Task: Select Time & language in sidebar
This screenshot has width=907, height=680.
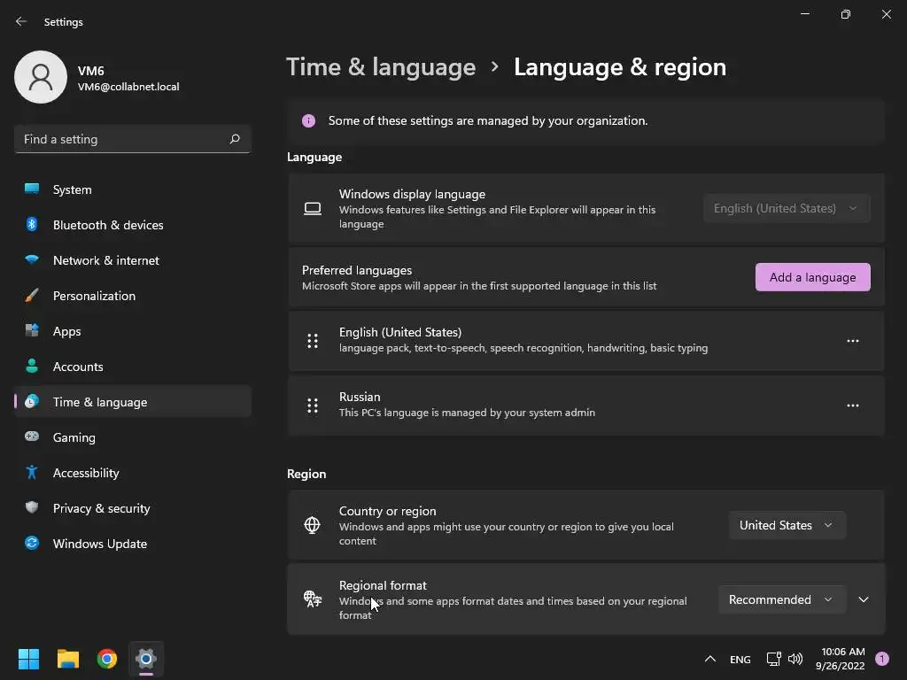Action: point(133,402)
